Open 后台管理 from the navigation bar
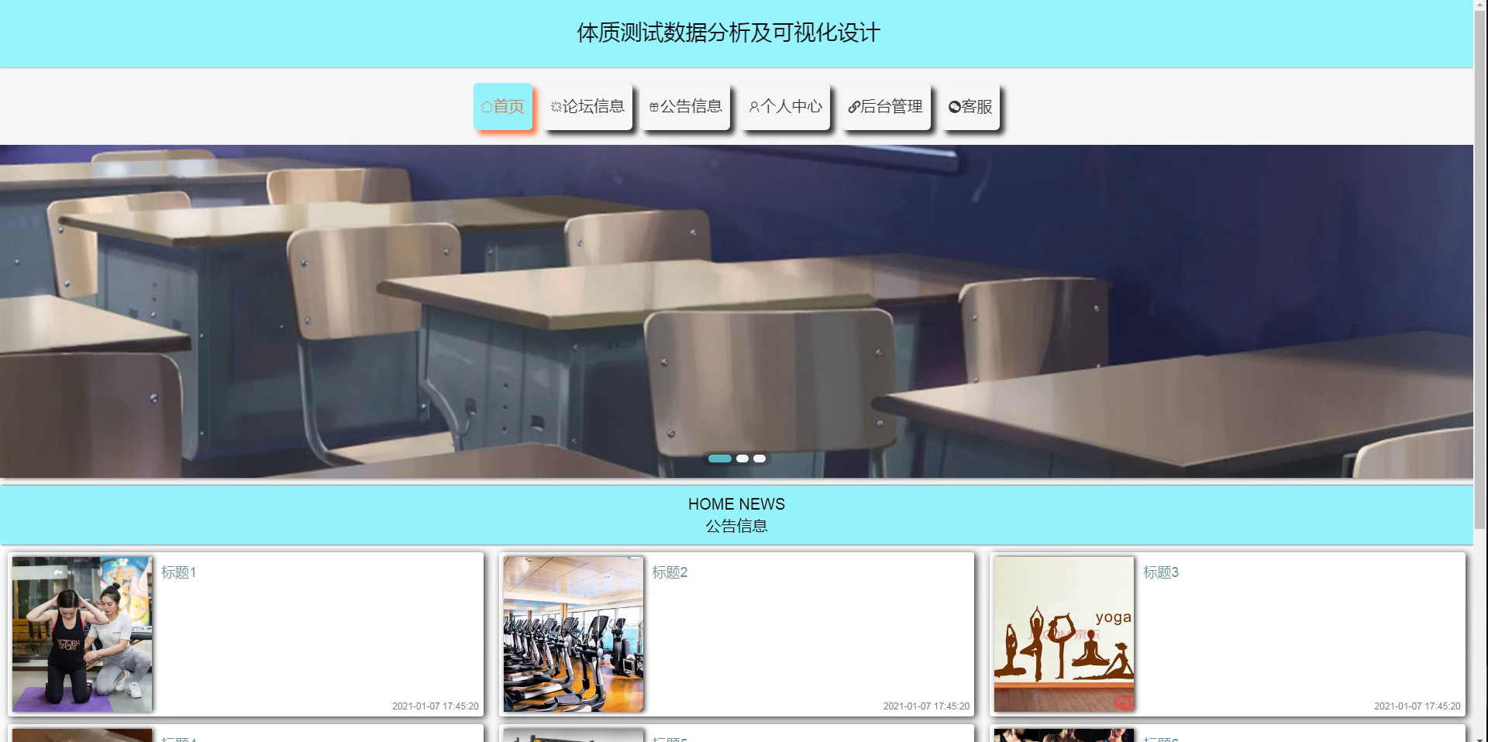 [x=885, y=106]
